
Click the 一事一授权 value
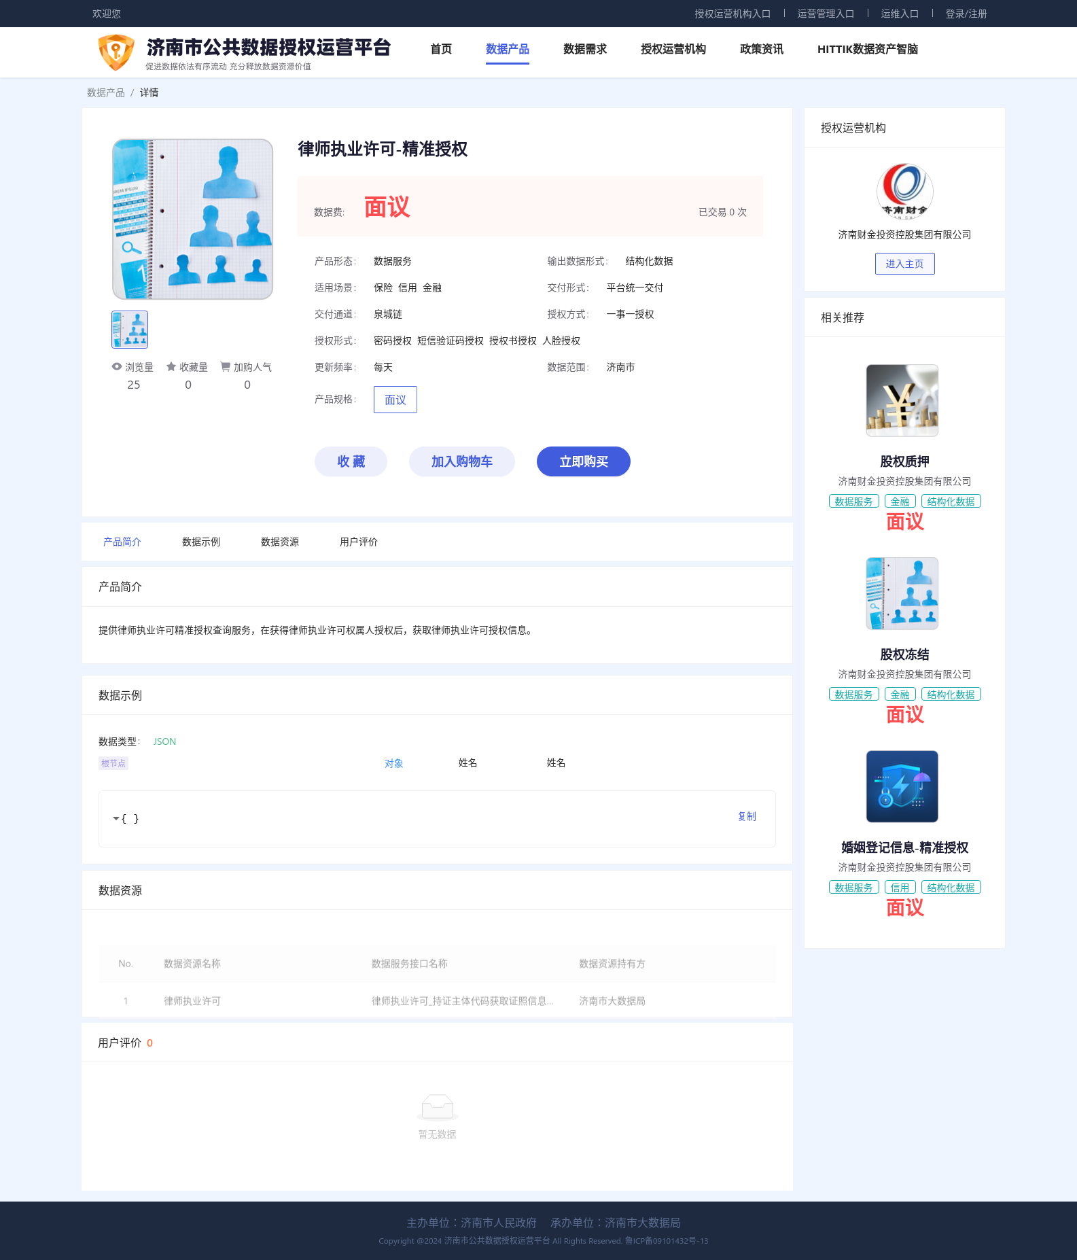click(631, 314)
